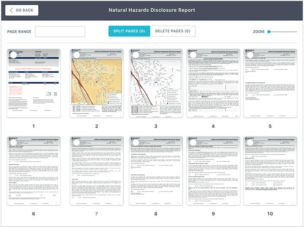Switch to Delete Pages (0) tab
304x228 pixels.
tap(172, 31)
